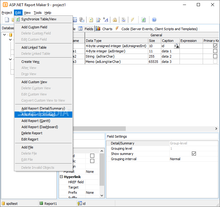Click the Report1 status bar icon
220x207 pixels.
[x=41, y=203]
